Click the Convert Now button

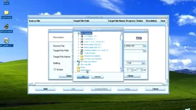pyautogui.click(x=101, y=89)
